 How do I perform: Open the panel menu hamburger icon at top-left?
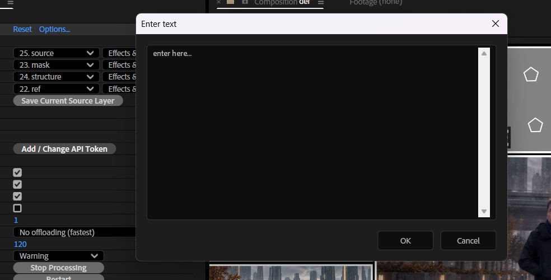click(x=10, y=3)
